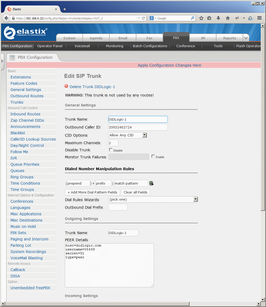Open Trunks in sidebar
This screenshot has width=266, height=307.
(x=17, y=102)
